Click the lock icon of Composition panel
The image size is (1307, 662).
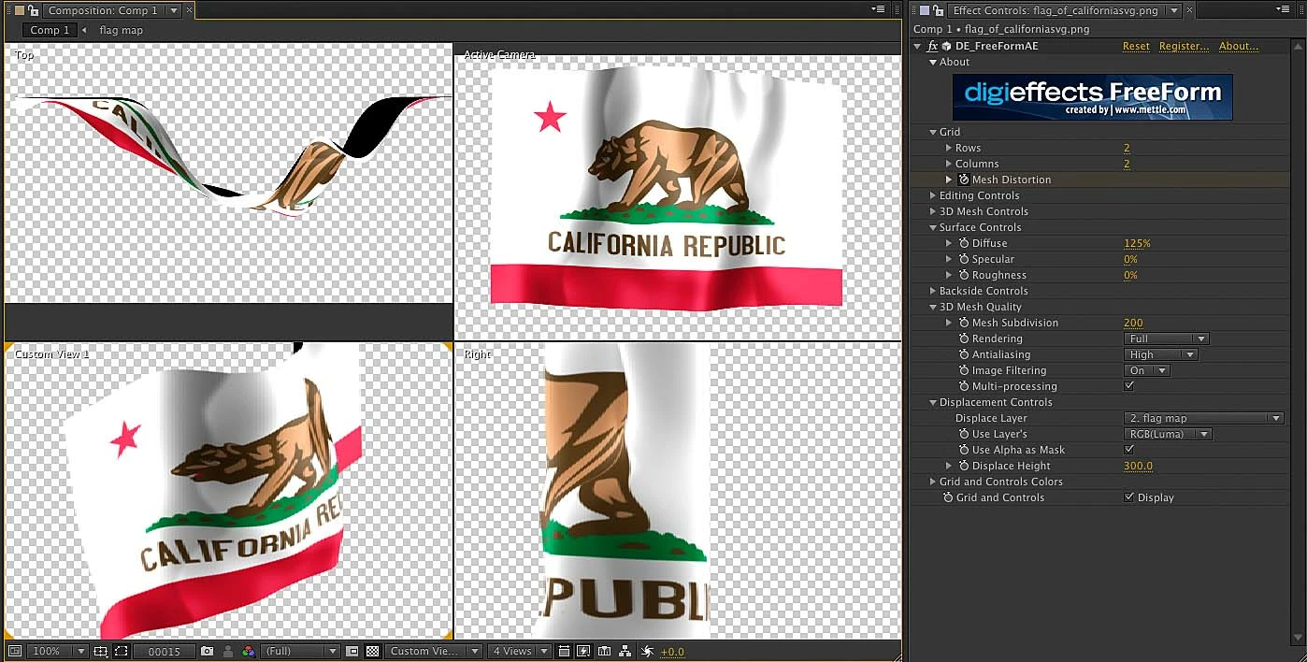34,10
